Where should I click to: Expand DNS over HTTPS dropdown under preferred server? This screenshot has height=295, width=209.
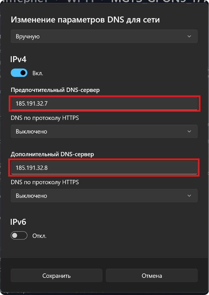click(104, 131)
